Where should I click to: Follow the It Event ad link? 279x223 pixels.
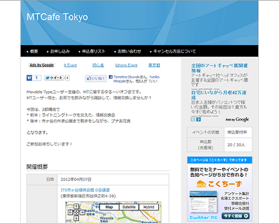click(x=70, y=65)
